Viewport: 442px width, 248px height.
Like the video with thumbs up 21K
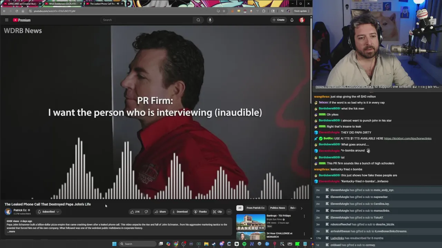point(135,212)
